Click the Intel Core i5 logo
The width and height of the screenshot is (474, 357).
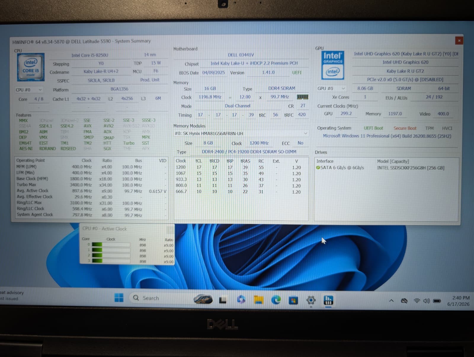[x=31, y=67]
